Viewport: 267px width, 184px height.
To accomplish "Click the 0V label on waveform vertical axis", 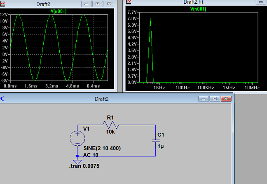I will point(5,54).
